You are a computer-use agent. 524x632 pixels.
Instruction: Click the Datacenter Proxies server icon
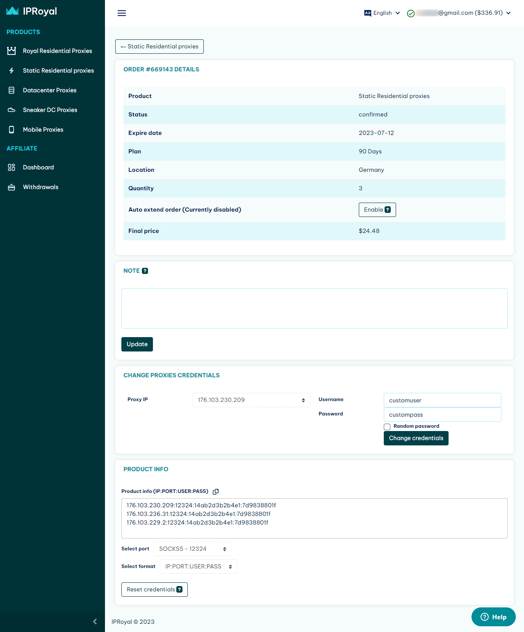11,90
